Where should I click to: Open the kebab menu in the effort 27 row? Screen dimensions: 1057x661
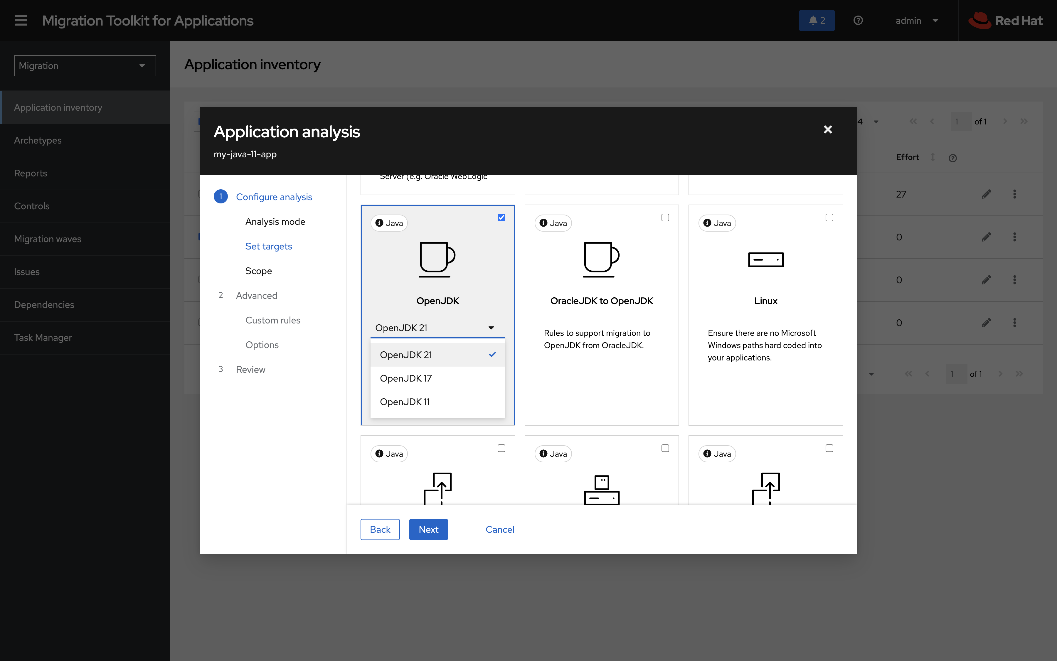pos(1015,194)
